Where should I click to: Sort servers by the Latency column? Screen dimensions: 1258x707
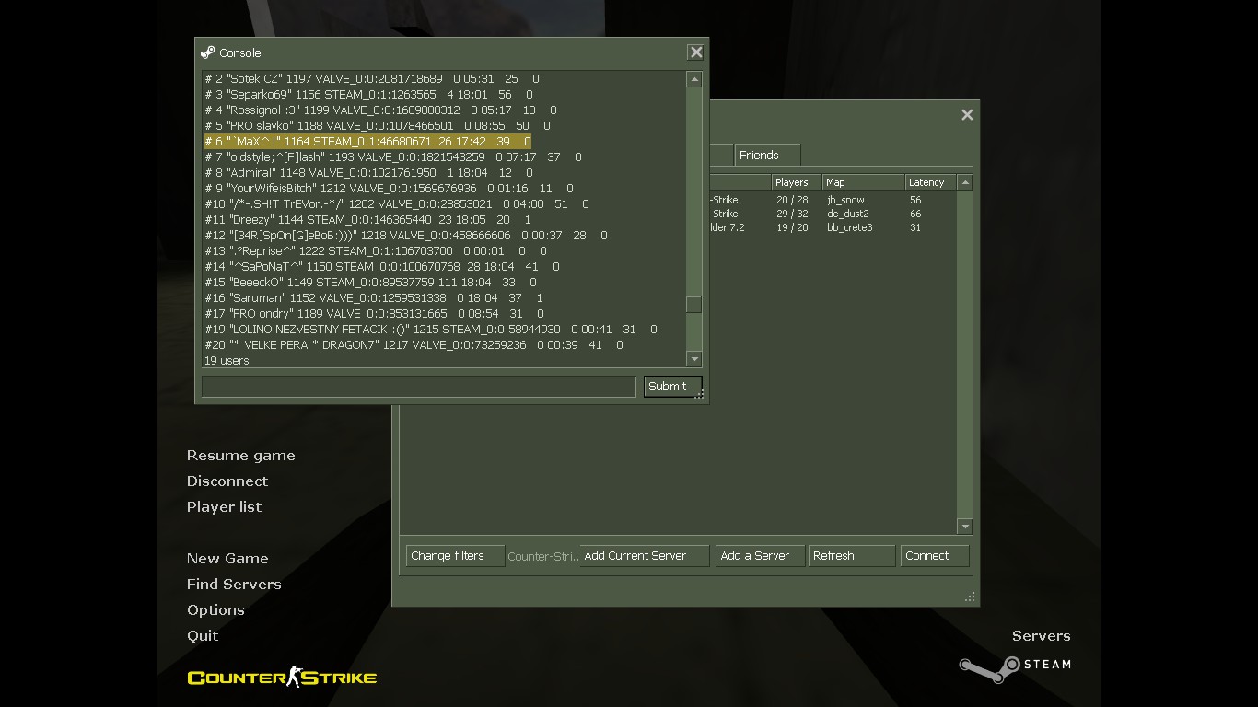931,182
